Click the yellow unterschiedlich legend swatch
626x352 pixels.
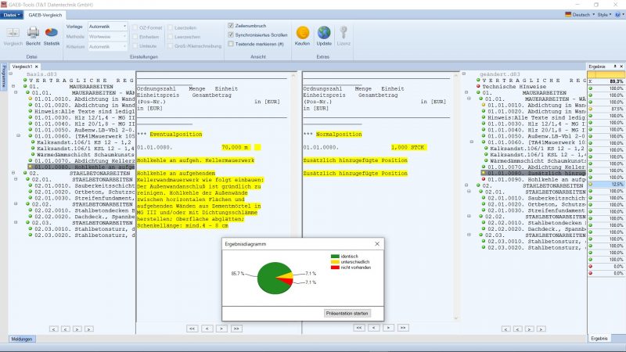pos(335,262)
